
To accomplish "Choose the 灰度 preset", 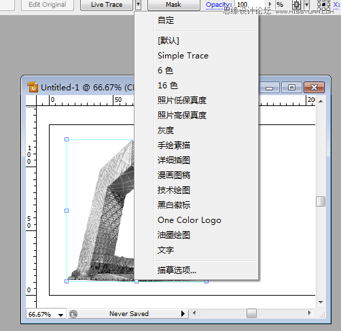I will tap(196, 130).
